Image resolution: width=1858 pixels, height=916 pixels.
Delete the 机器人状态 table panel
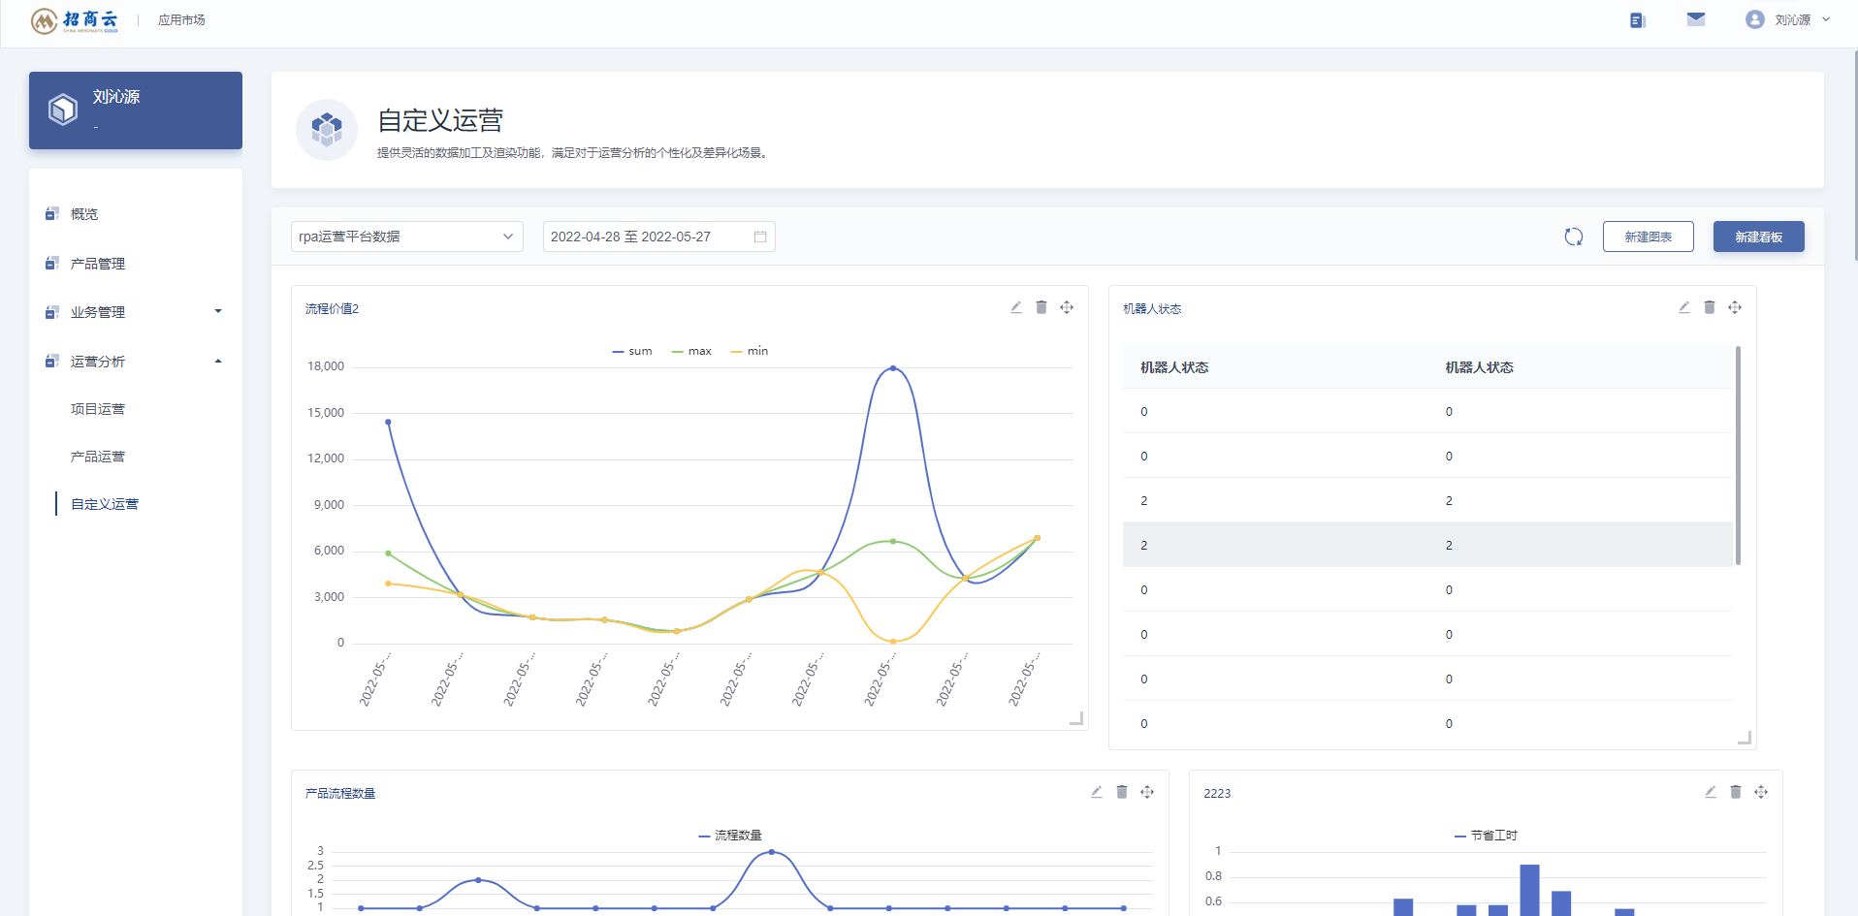(1710, 307)
